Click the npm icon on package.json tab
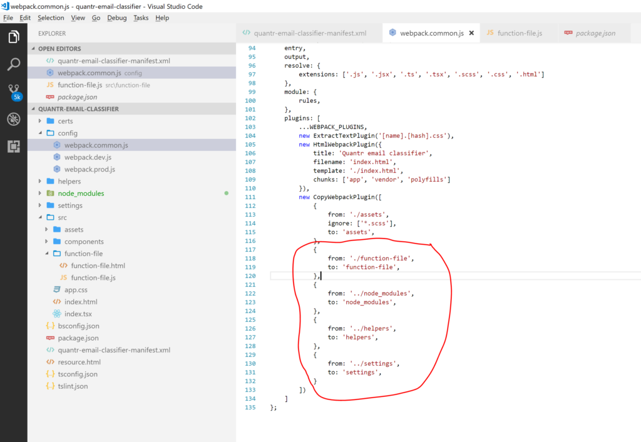 tap(568, 33)
